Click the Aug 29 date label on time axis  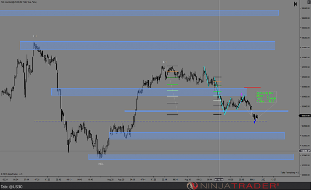click(x=121, y=180)
